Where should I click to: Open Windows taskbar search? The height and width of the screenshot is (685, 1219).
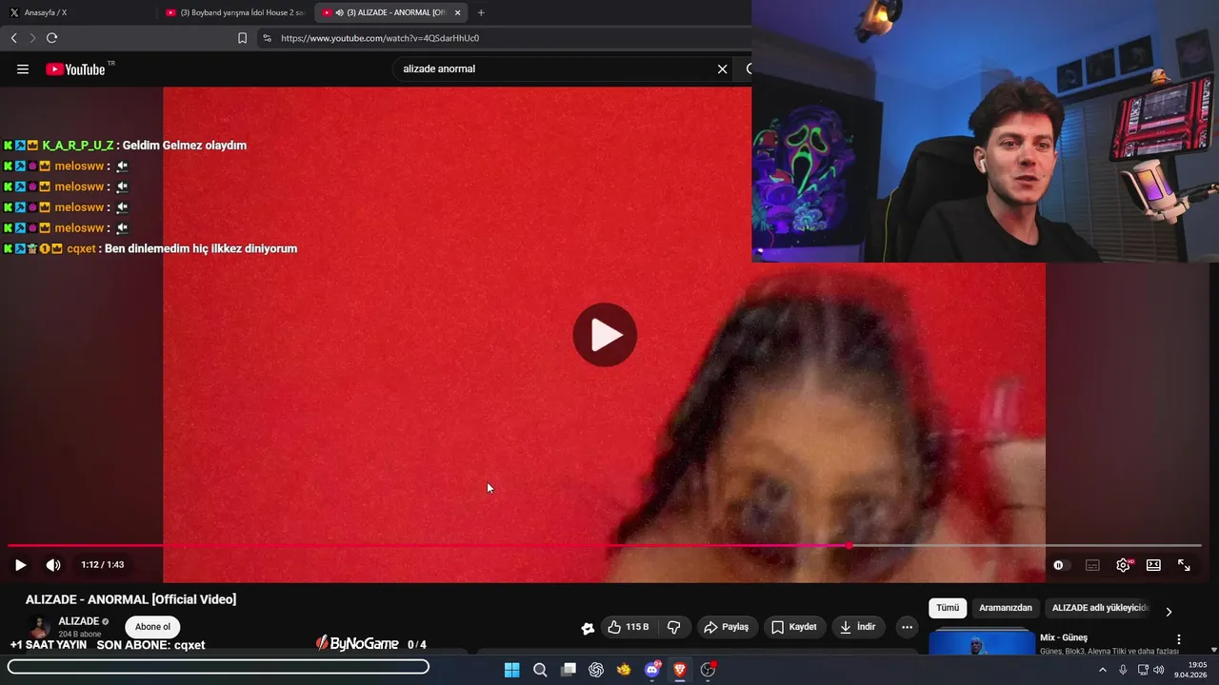540,670
